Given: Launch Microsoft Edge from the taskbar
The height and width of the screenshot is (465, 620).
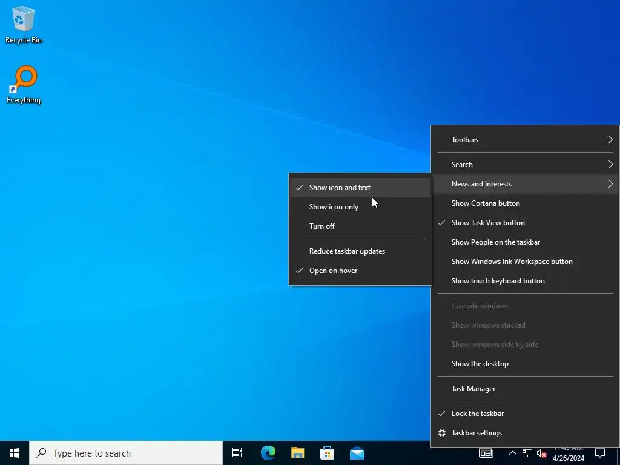Looking at the screenshot, I should [x=268, y=453].
